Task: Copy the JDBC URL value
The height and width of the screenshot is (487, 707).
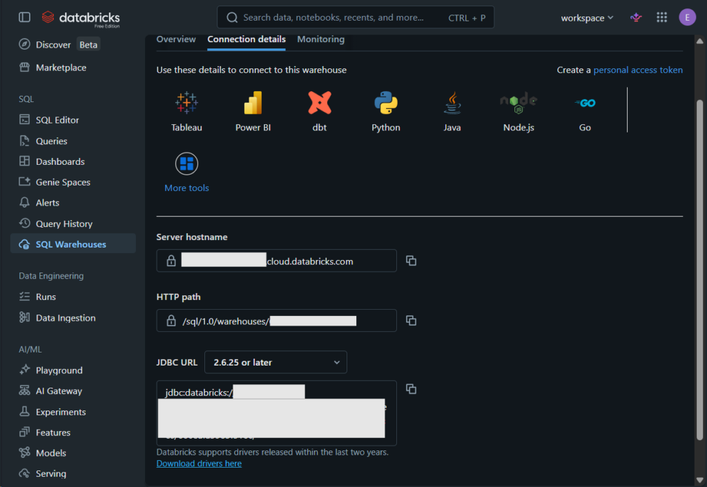Action: pos(411,389)
